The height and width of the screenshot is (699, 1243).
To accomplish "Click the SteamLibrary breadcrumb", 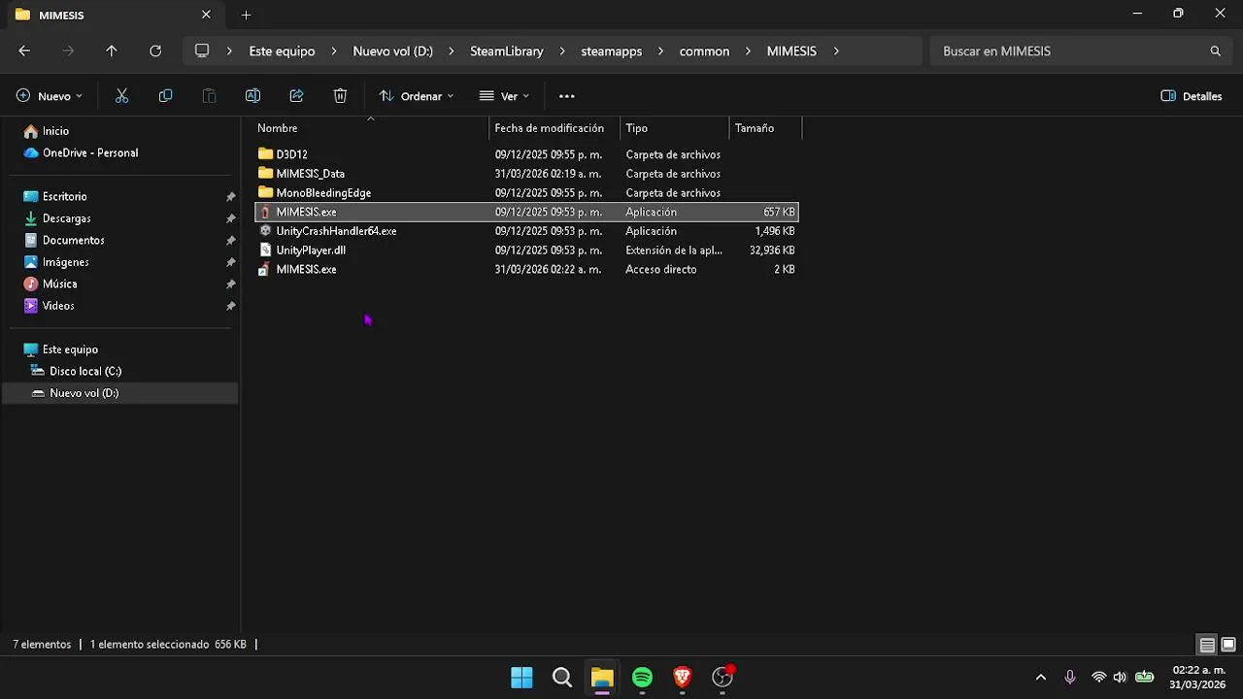I will (507, 51).
